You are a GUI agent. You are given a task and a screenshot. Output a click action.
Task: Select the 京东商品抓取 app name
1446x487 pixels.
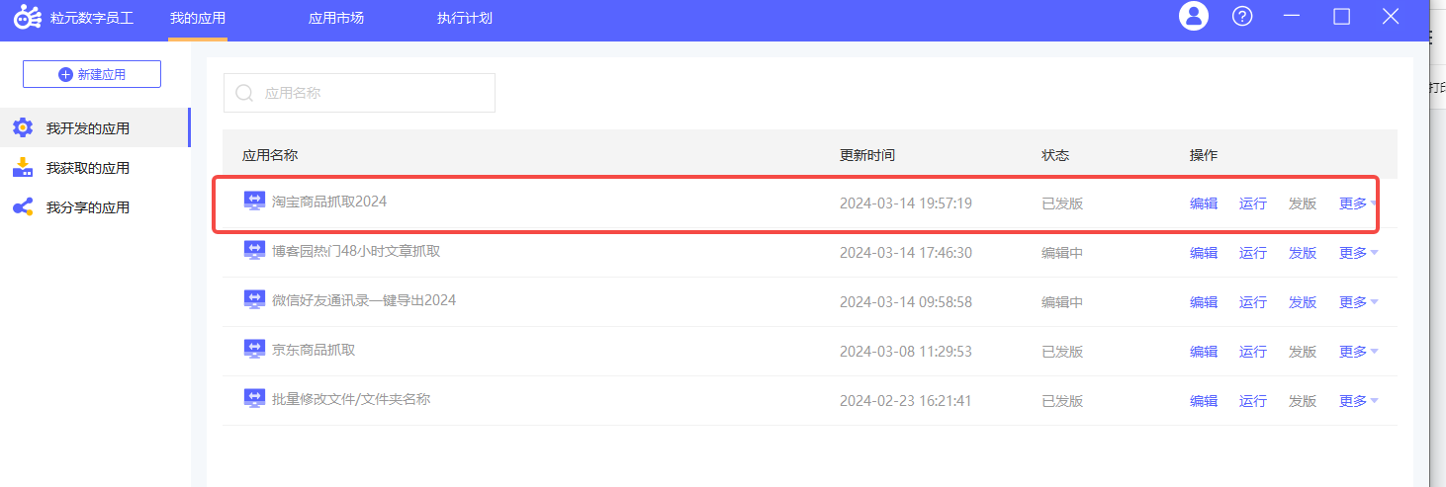coord(314,350)
